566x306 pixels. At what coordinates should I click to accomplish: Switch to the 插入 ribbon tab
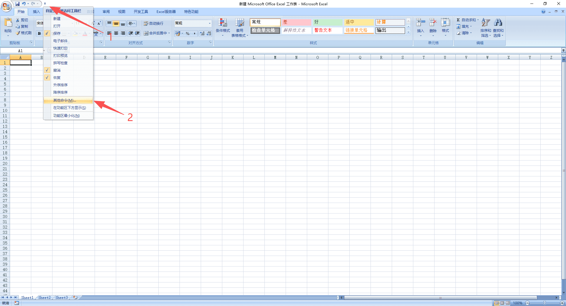point(36,12)
